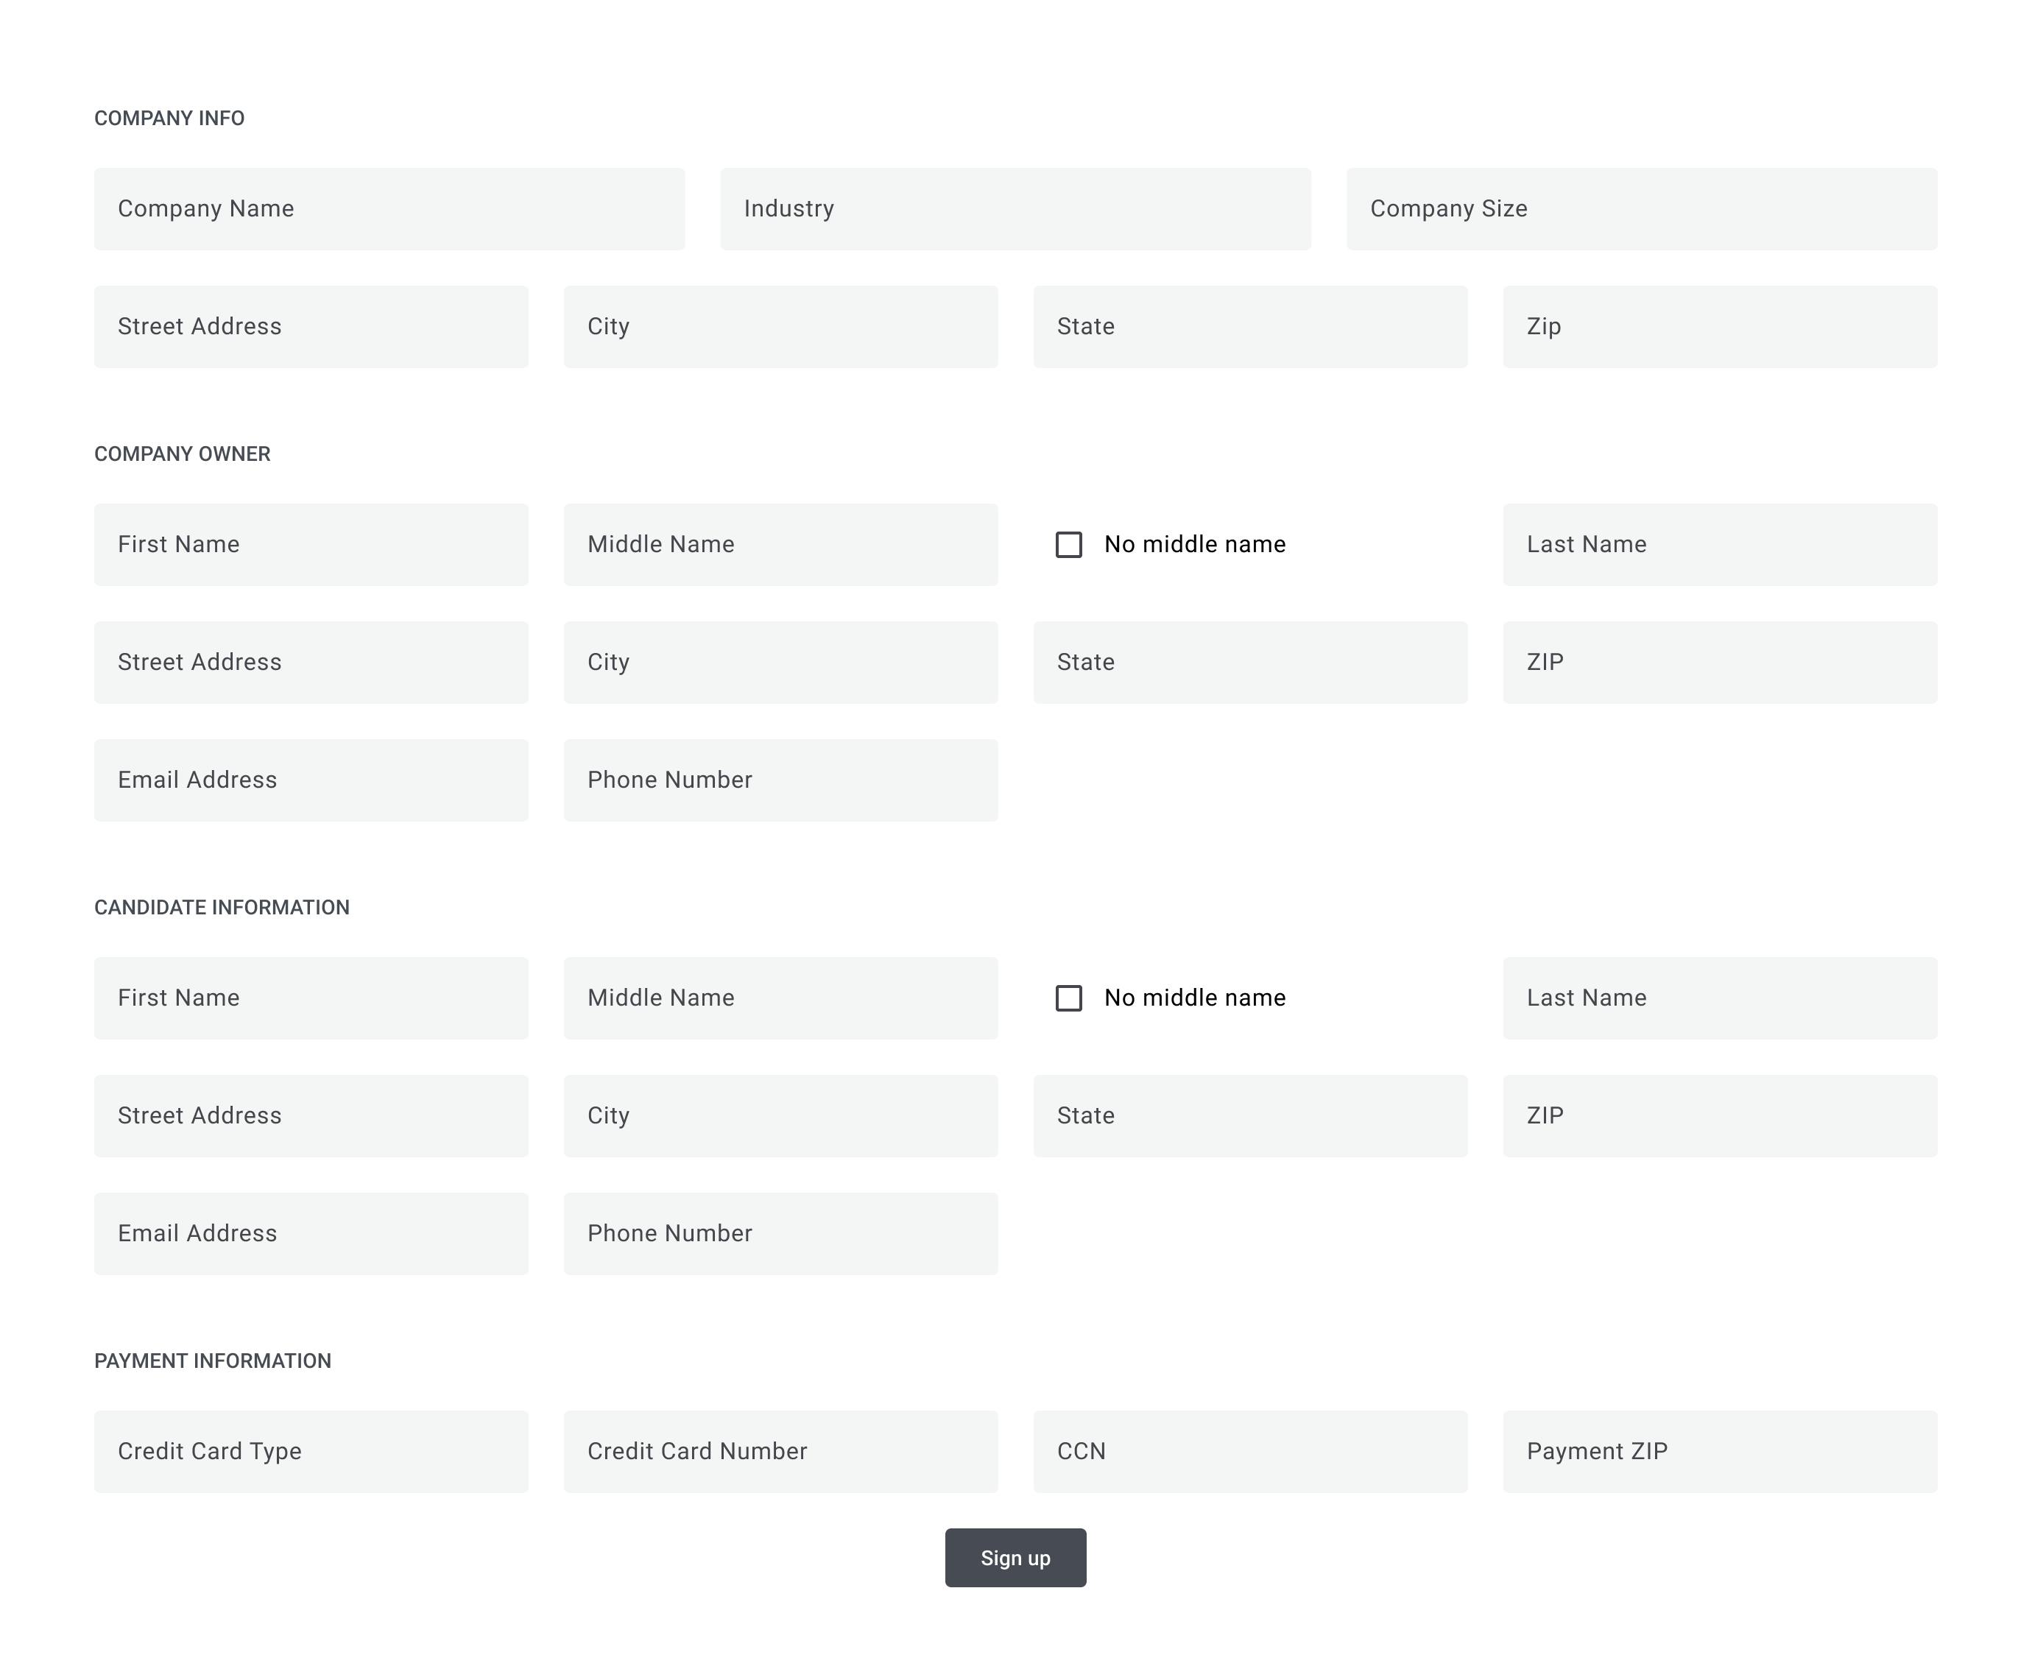Click the Zip field in Company Info
Image resolution: width=2032 pixels, height=1655 pixels.
(1721, 327)
